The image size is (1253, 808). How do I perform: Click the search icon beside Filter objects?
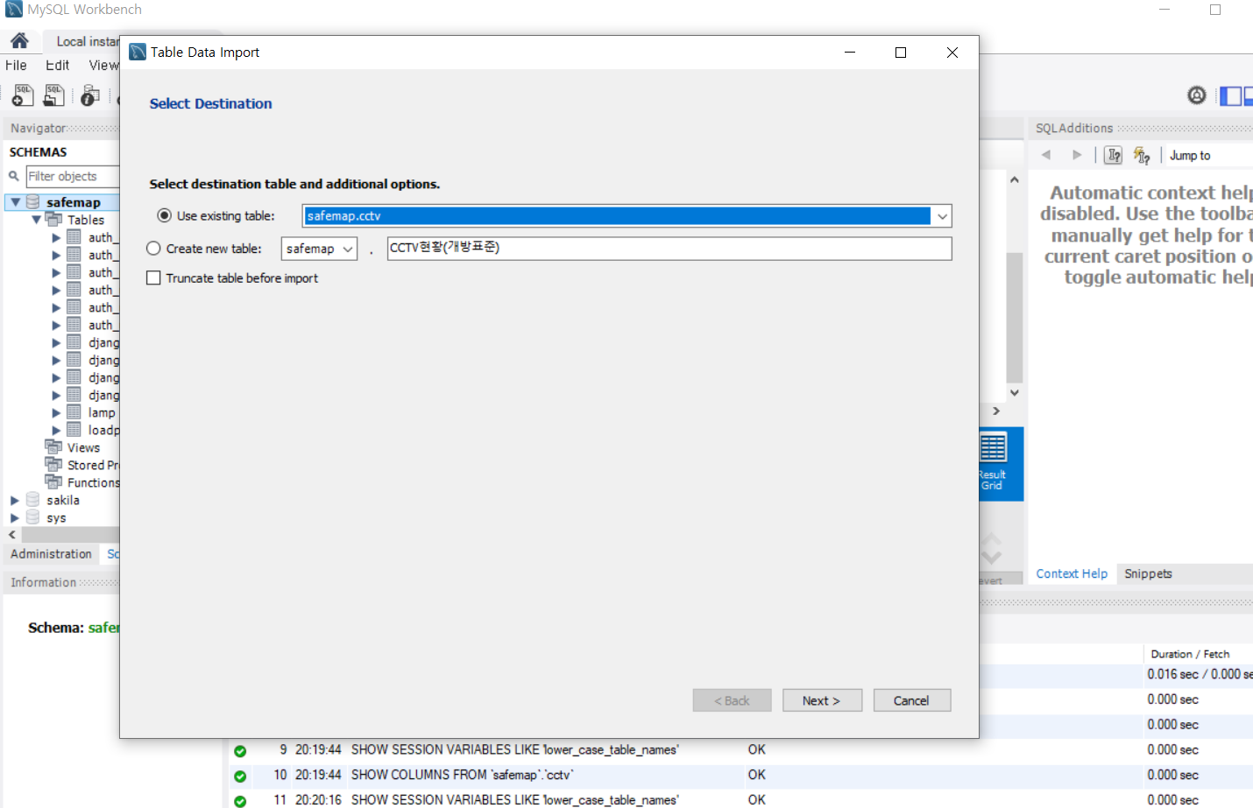click(x=14, y=176)
